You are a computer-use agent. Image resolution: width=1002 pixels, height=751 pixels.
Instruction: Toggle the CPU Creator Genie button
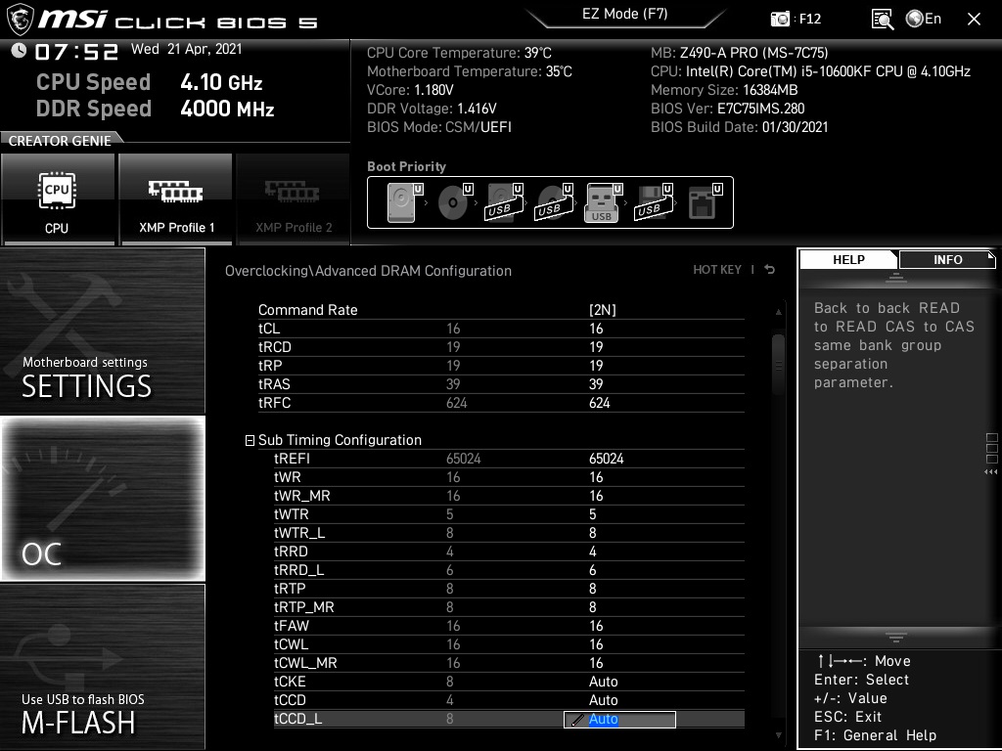click(x=58, y=199)
